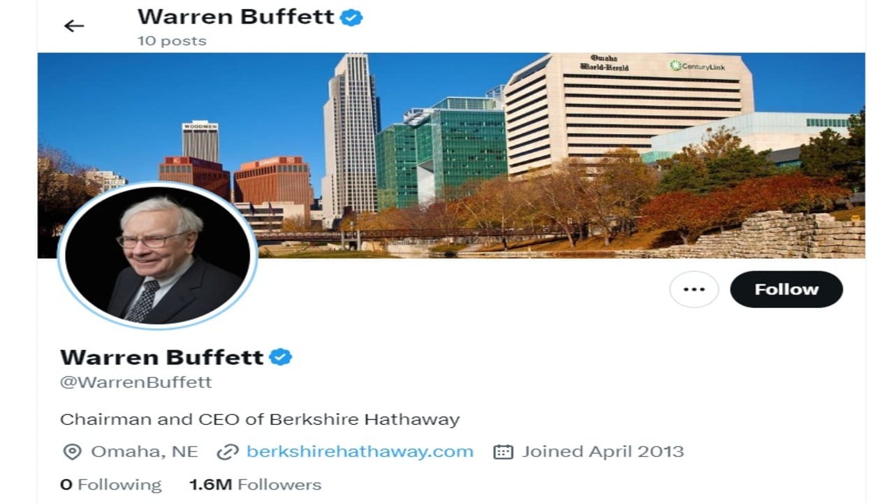This screenshot has width=894, height=503.
Task: Click the large Warren Buffett profile name
Action: [x=162, y=357]
